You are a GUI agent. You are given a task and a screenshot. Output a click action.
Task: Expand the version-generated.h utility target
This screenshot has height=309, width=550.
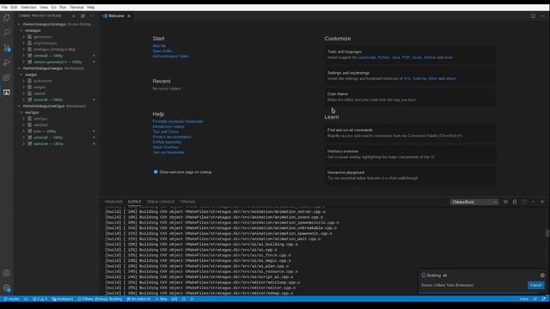tap(23, 62)
